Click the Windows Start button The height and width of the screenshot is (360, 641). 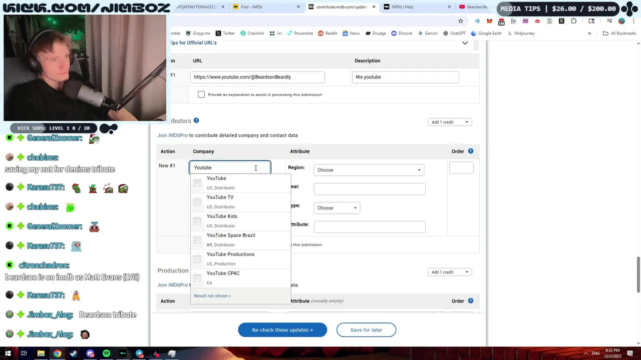(8, 353)
